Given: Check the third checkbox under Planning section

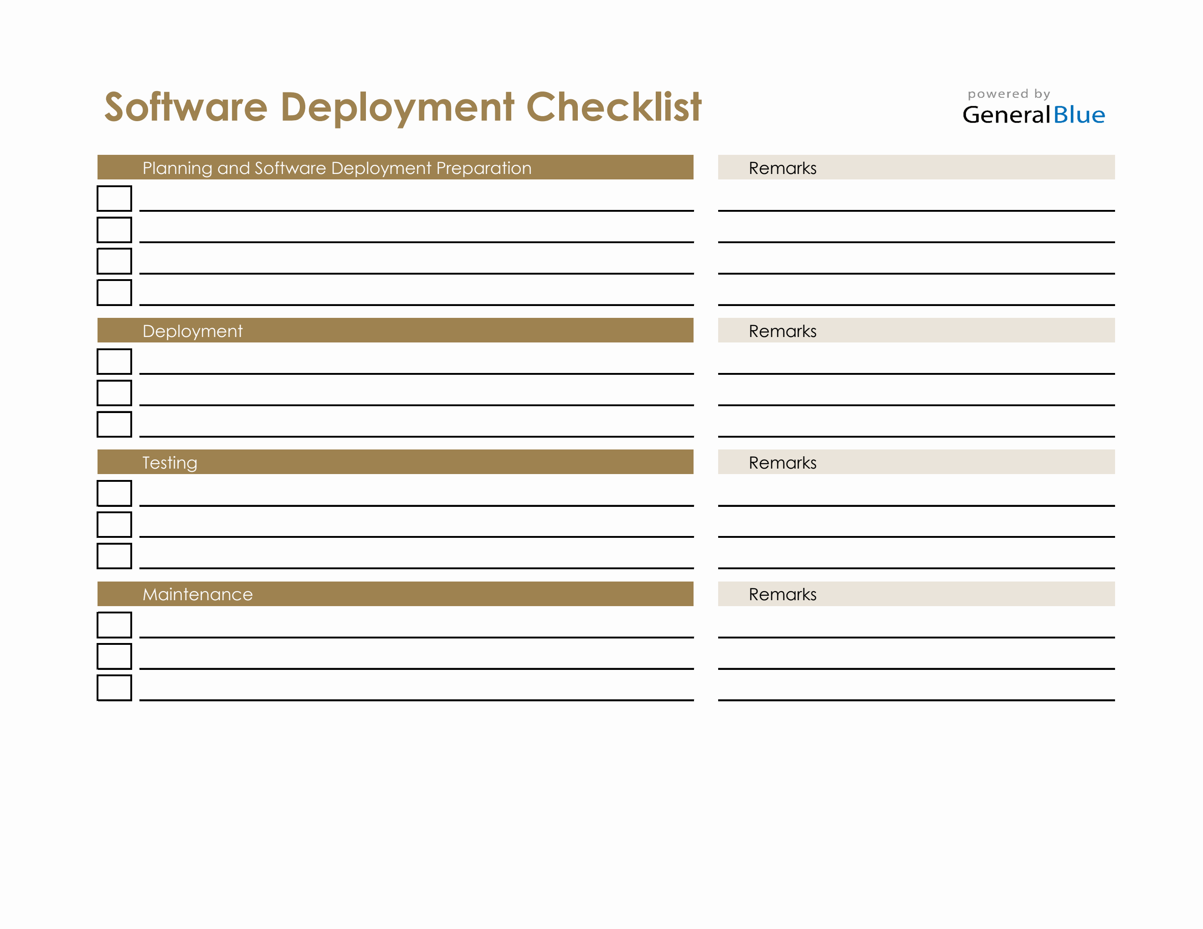Looking at the screenshot, I should coord(114,261).
